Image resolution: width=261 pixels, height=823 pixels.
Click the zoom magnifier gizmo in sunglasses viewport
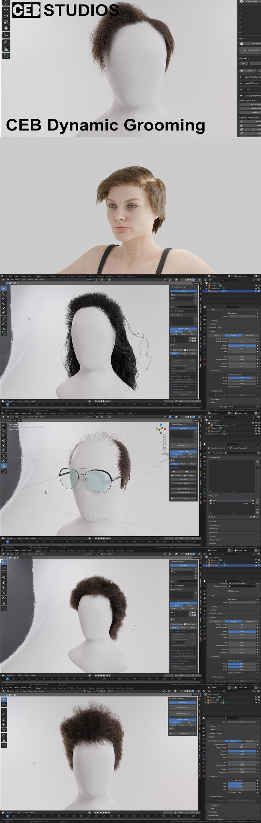tap(165, 436)
